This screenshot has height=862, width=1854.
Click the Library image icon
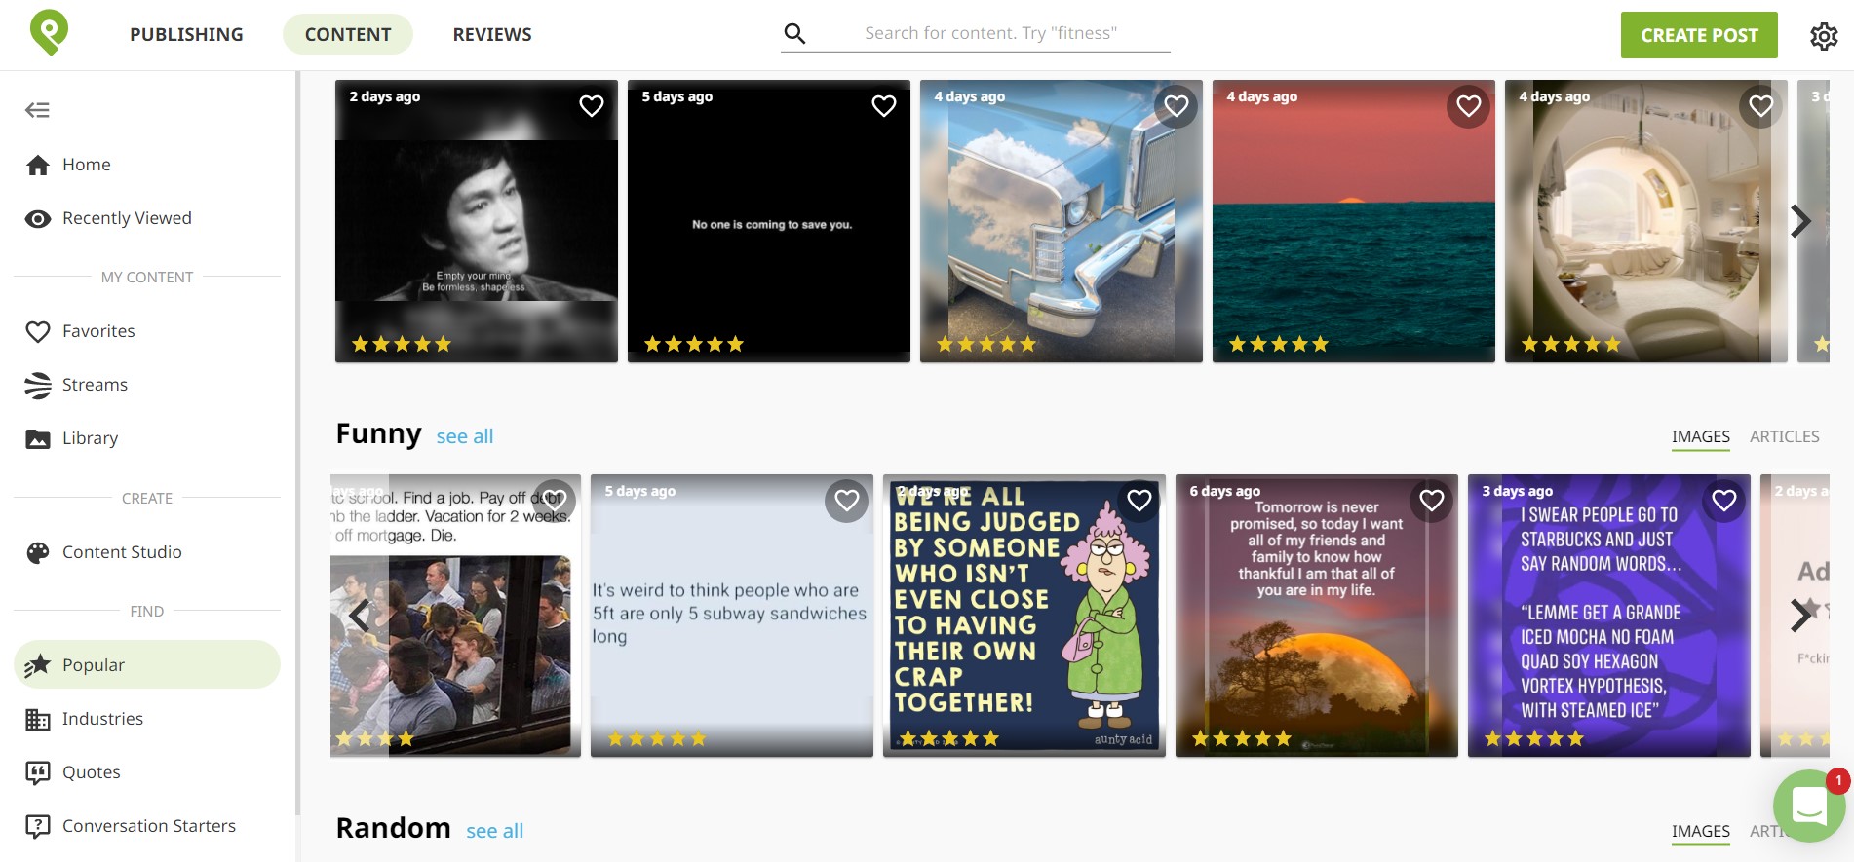pos(38,438)
